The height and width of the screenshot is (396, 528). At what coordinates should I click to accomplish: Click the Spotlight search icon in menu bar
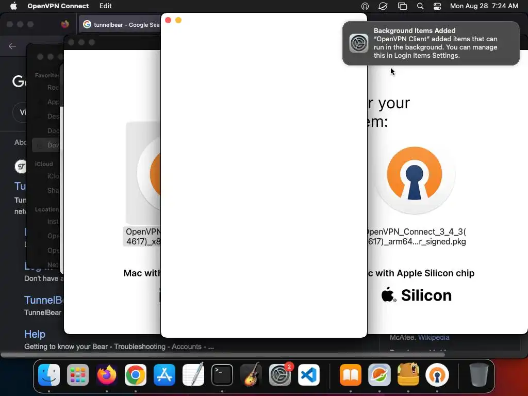point(420,6)
